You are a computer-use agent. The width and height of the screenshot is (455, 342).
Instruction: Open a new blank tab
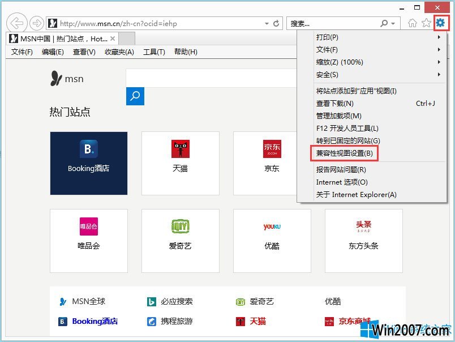coord(127,39)
